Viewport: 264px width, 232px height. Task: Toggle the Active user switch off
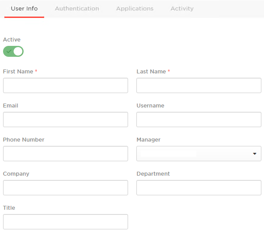click(x=13, y=52)
